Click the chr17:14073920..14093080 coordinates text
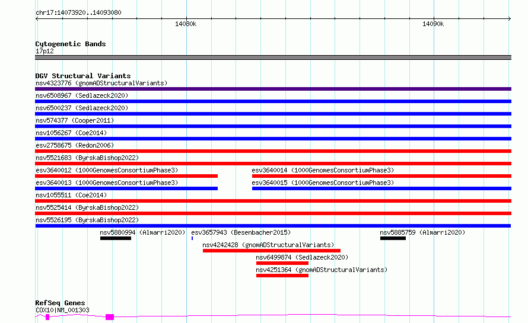This screenshot has height=323, width=528. click(x=78, y=12)
